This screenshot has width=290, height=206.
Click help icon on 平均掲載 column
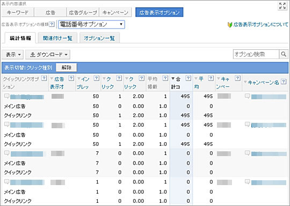(165, 78)
